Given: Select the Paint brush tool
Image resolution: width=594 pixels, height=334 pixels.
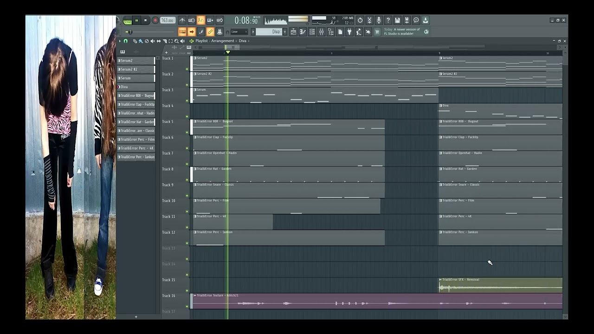Looking at the screenshot, I should 141,41.
